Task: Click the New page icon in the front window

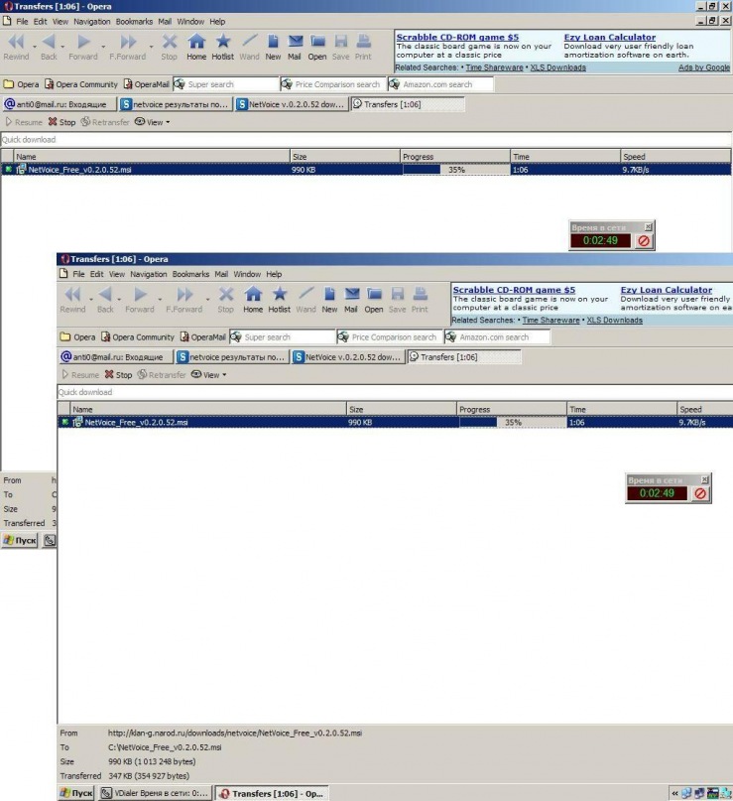Action: pyautogui.click(x=329, y=294)
